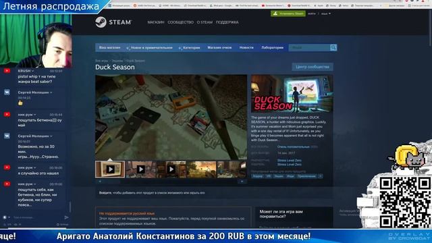Click 'Не поддерживается русский язык' notice
Viewport: 432px width, 243px height.
127,213
